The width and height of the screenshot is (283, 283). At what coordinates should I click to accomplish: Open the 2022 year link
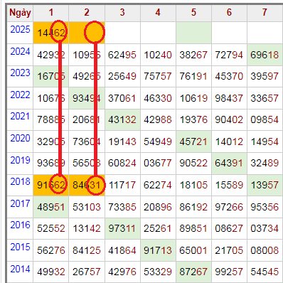[x=20, y=95]
